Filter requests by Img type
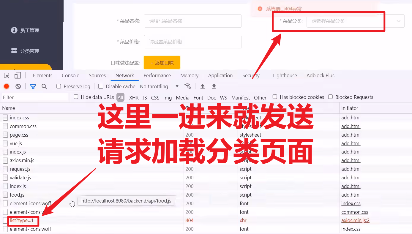Screen dimensions: 412x234 pos(168,98)
